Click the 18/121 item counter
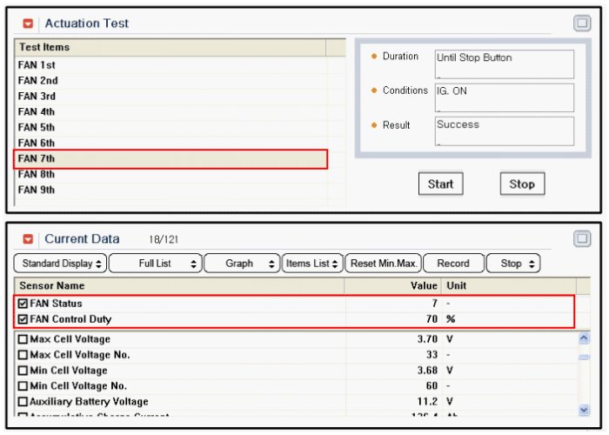The image size is (609, 435). point(164,239)
